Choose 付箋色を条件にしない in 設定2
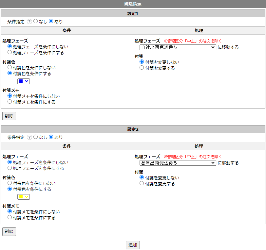Viewport: 266px width, 250px height. 10,183
